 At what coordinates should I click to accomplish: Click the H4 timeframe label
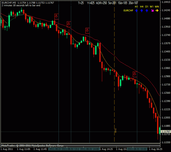click(x=142, y=7)
